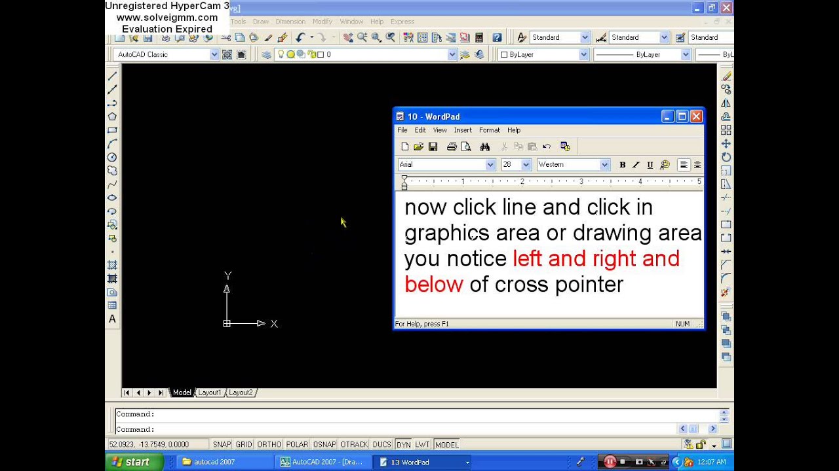Click the WordPad ruler left indent marker
The width and height of the screenshot is (839, 471).
tap(404, 186)
